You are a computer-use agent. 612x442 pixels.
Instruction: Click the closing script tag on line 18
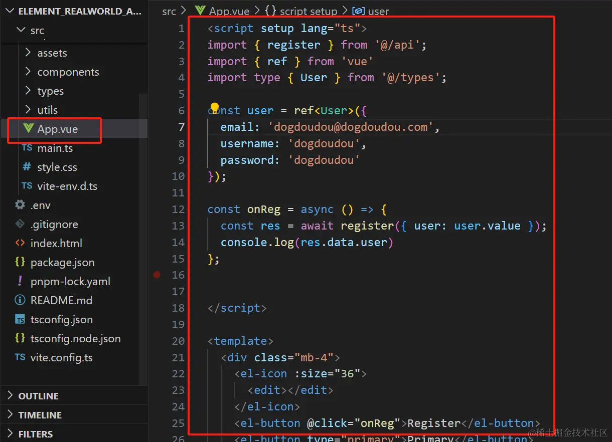point(237,308)
